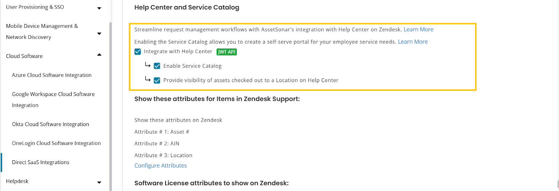Image resolution: width=559 pixels, height=191 pixels.
Task: Collapse the Cloud Software section
Action: (99, 55)
